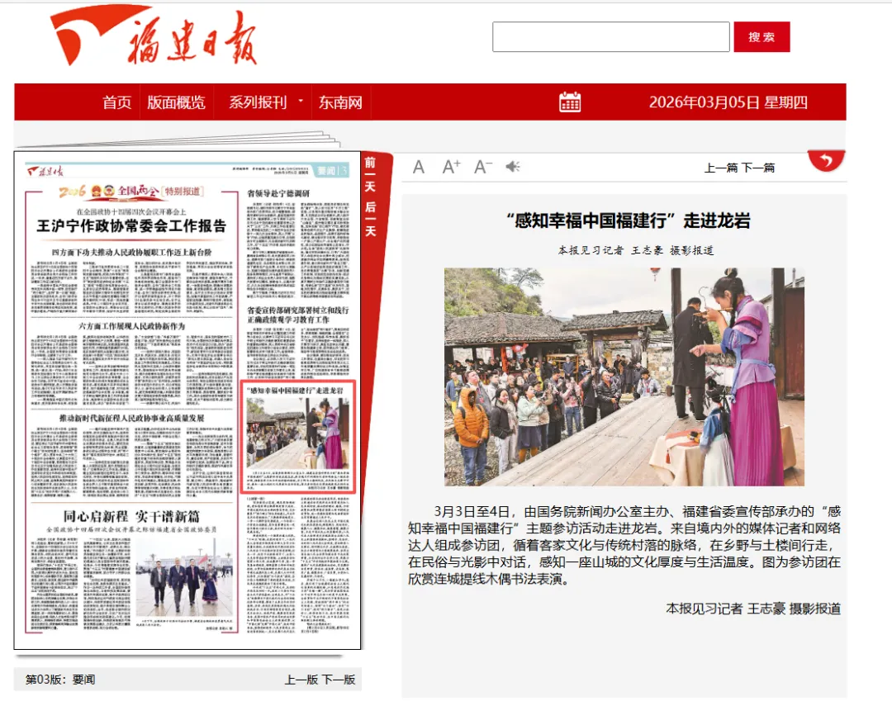Click the read-aloud speaker icon
The height and width of the screenshot is (706, 892).
(x=512, y=165)
